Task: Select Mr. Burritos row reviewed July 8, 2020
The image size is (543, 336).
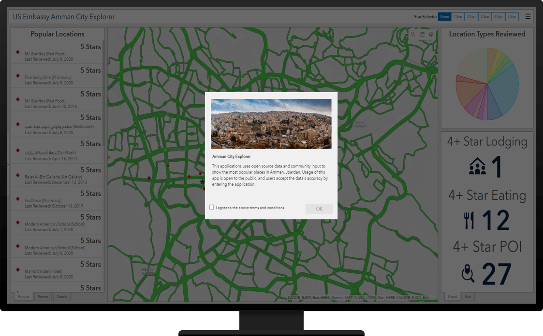Action: [x=58, y=52]
